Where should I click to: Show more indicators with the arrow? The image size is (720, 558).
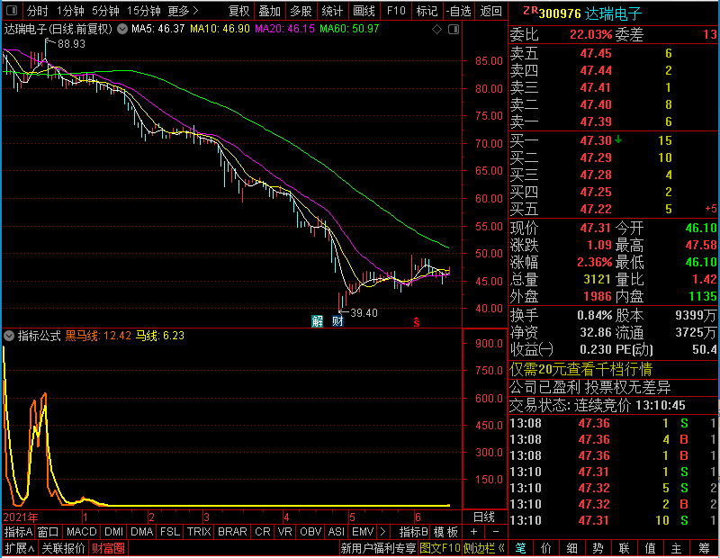pos(383,532)
